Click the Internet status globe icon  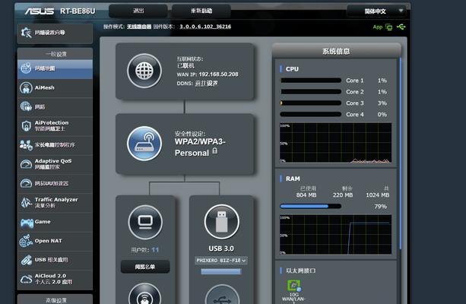[144, 71]
